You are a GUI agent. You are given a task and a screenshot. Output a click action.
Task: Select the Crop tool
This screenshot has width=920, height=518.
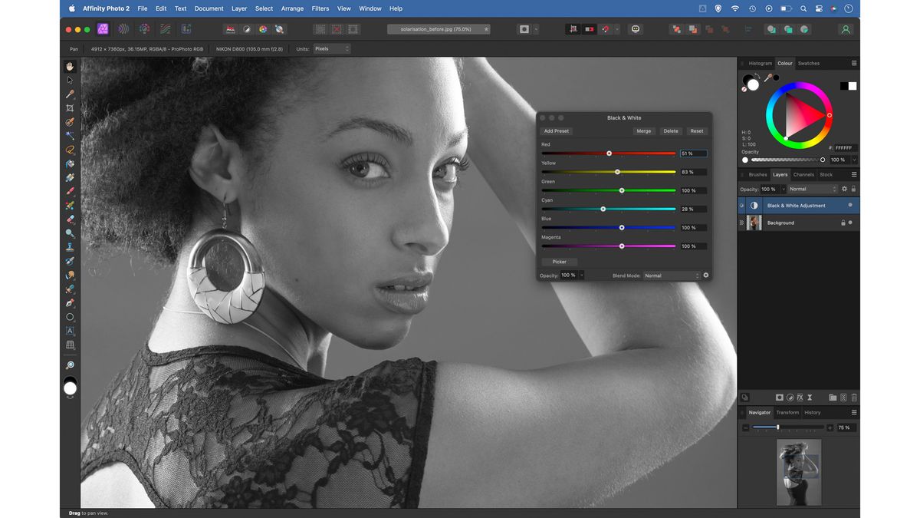tap(70, 108)
